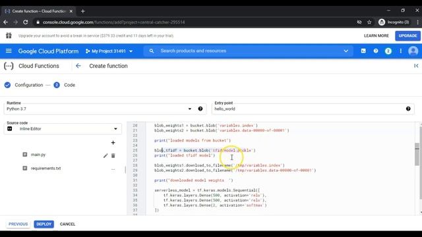Click the LEARN MORE link
Viewport: 422px width, 237px height.
(377, 36)
